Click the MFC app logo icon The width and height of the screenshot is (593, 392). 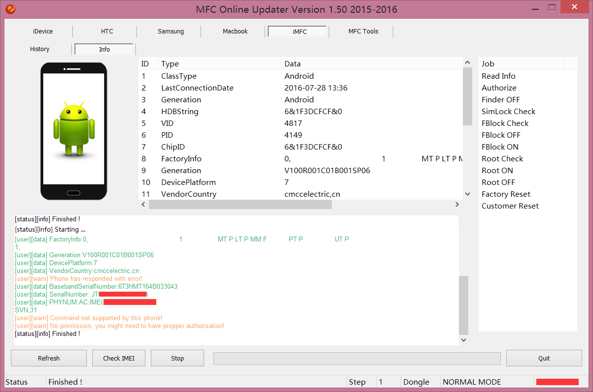click(x=10, y=9)
